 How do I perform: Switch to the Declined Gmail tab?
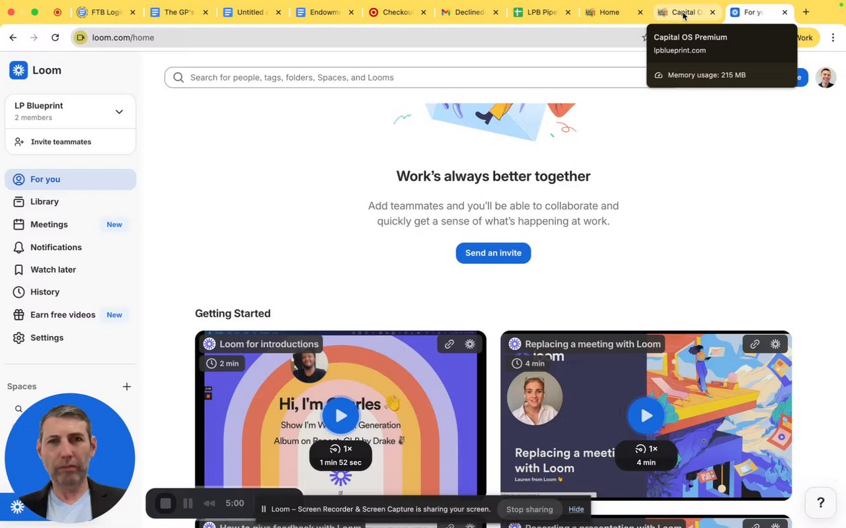(x=470, y=12)
